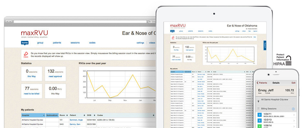
Task: Open videos link on the tablet
Action: coord(244,31)
